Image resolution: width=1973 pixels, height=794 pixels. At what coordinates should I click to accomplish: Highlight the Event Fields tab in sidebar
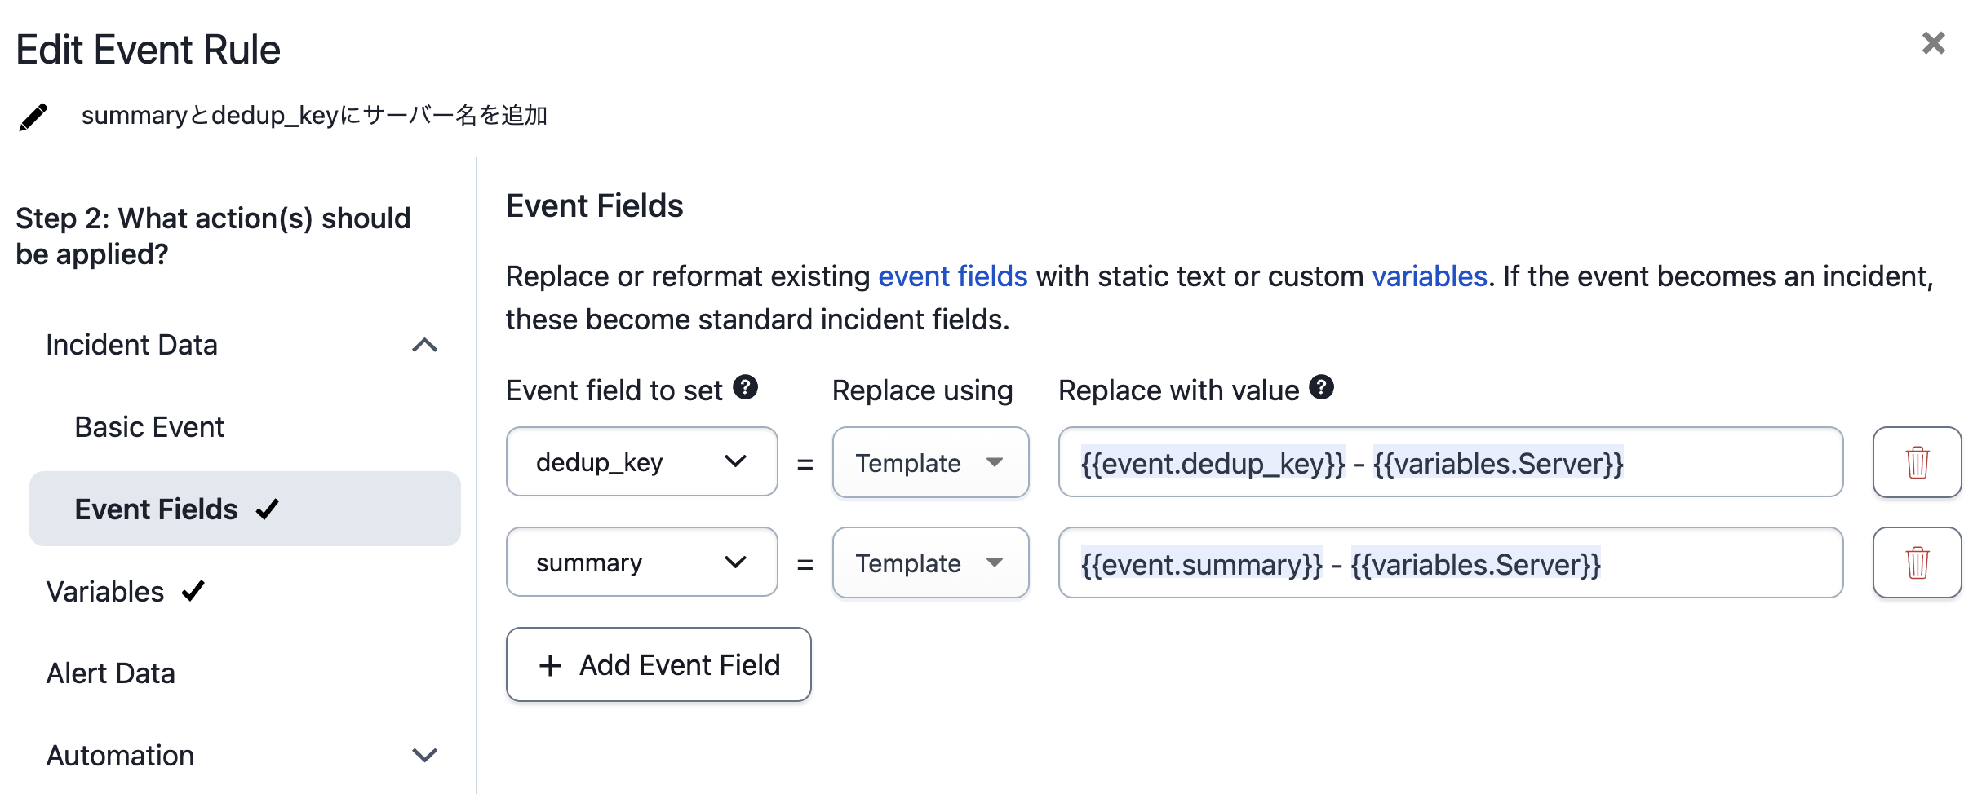157,509
